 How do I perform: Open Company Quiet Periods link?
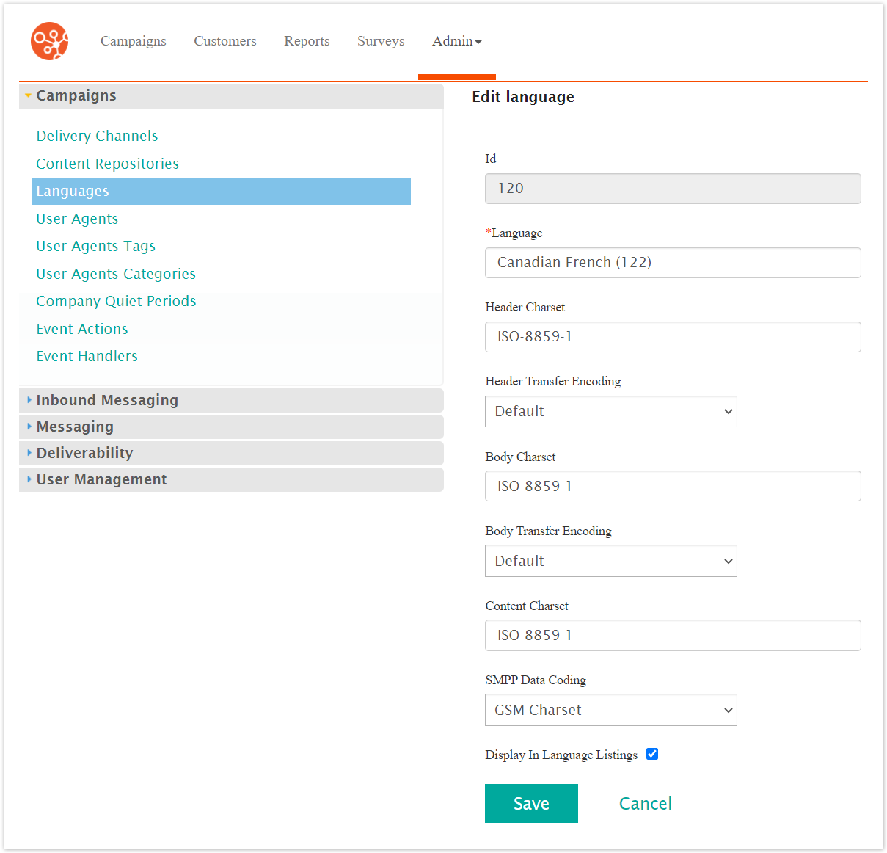[116, 301]
